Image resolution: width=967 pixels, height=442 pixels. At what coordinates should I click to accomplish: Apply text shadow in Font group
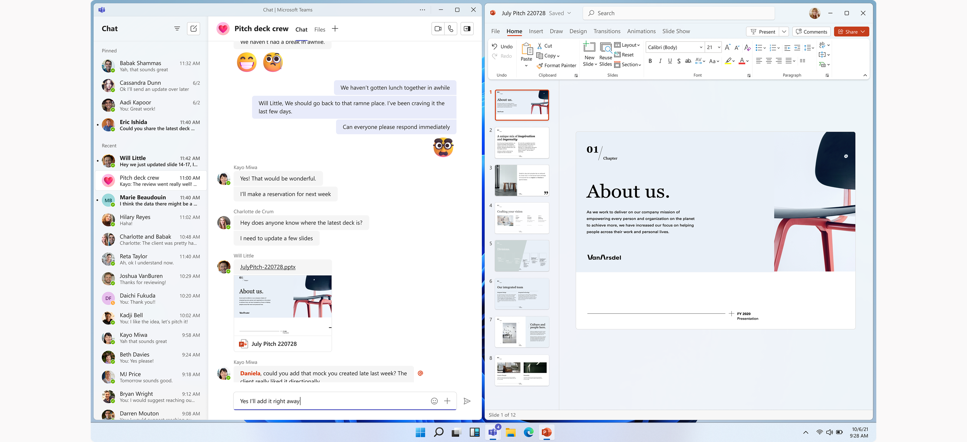tap(679, 61)
